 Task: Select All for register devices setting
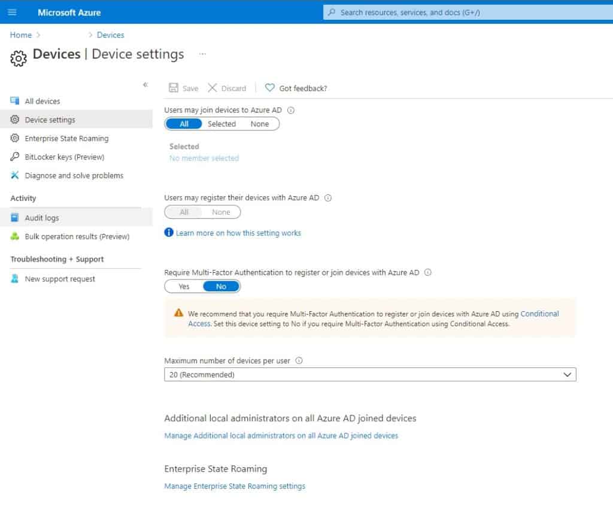pos(184,212)
